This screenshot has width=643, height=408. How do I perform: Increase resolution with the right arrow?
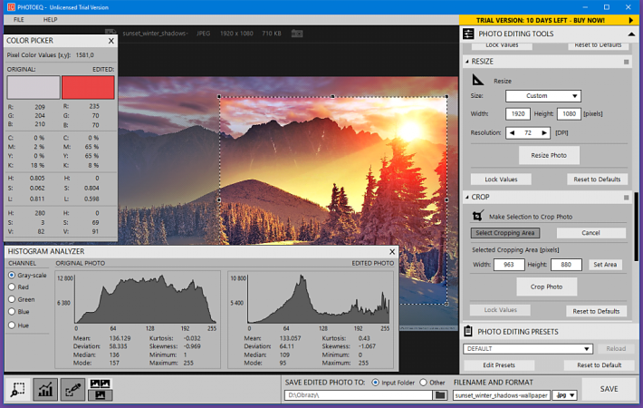(543, 132)
